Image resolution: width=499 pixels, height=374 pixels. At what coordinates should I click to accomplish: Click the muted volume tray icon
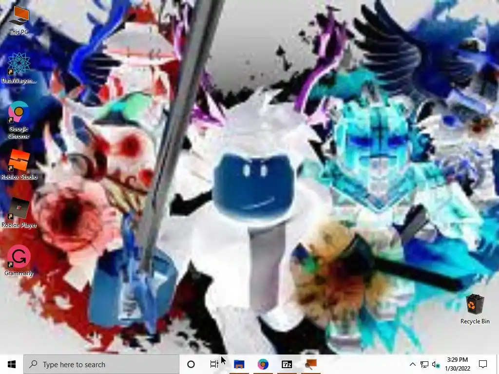click(436, 364)
